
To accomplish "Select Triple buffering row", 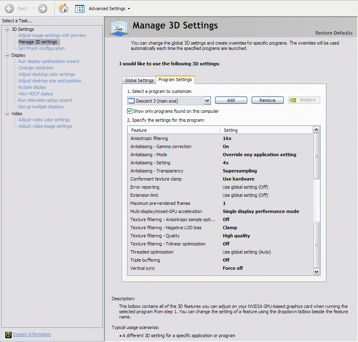I will coord(220,260).
